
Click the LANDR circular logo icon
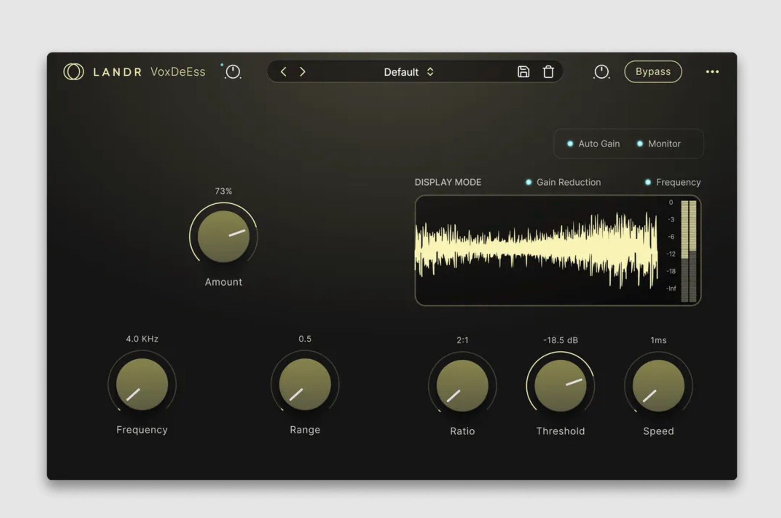[x=74, y=72]
